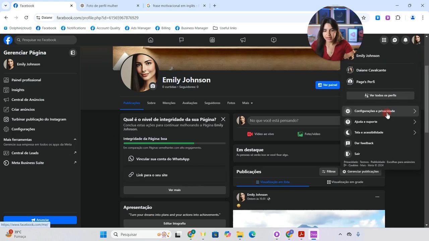
Task: Close the page integrity card
Action: (223, 119)
